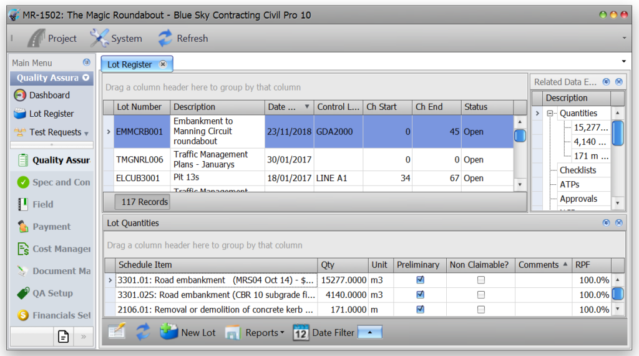639x356 pixels.
Task: Sort by the Lot Number column header
Action: [x=142, y=107]
